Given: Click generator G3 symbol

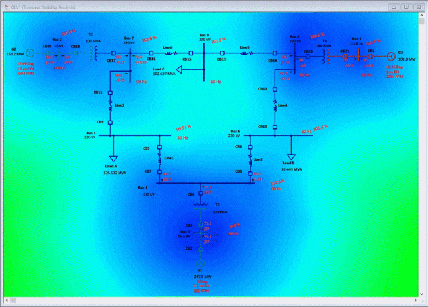Looking at the screenshot, I should coord(391,56).
